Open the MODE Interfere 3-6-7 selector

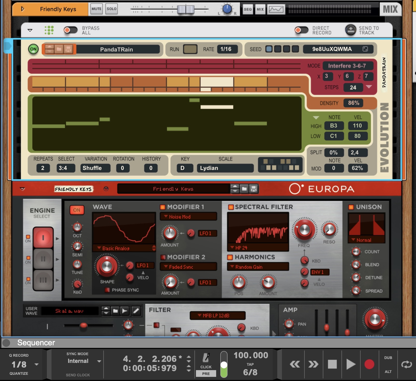(348, 66)
